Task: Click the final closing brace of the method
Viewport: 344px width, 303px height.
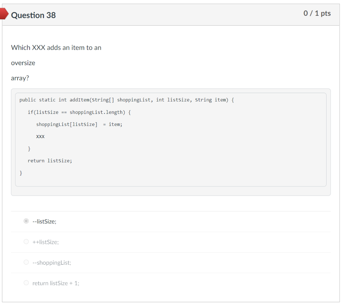Action: click(21, 173)
